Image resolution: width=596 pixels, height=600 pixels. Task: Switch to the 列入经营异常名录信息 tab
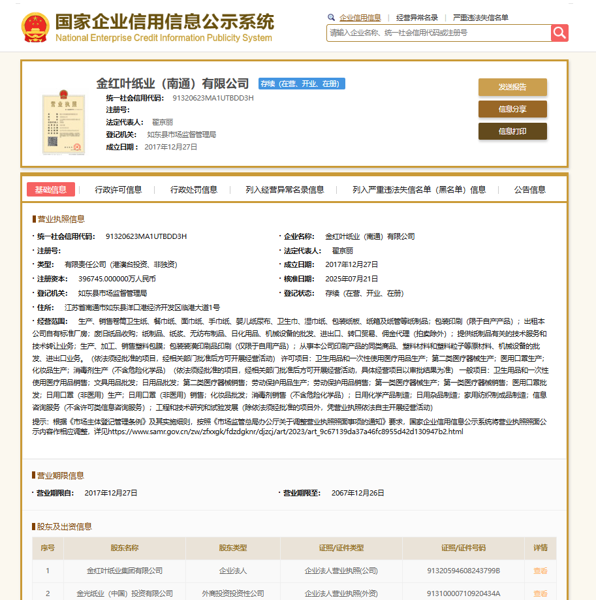coord(285,189)
